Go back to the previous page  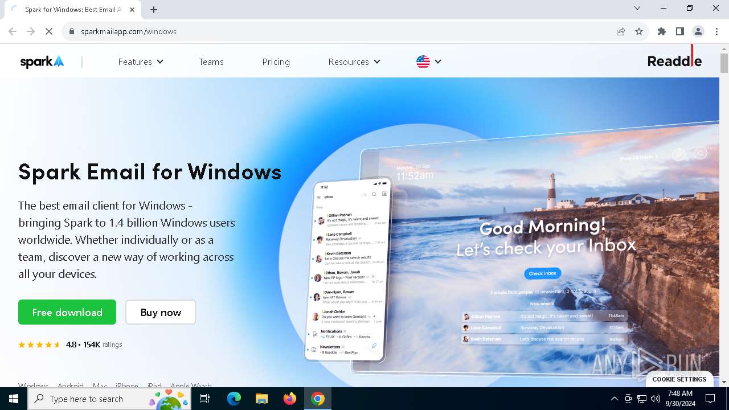click(13, 31)
